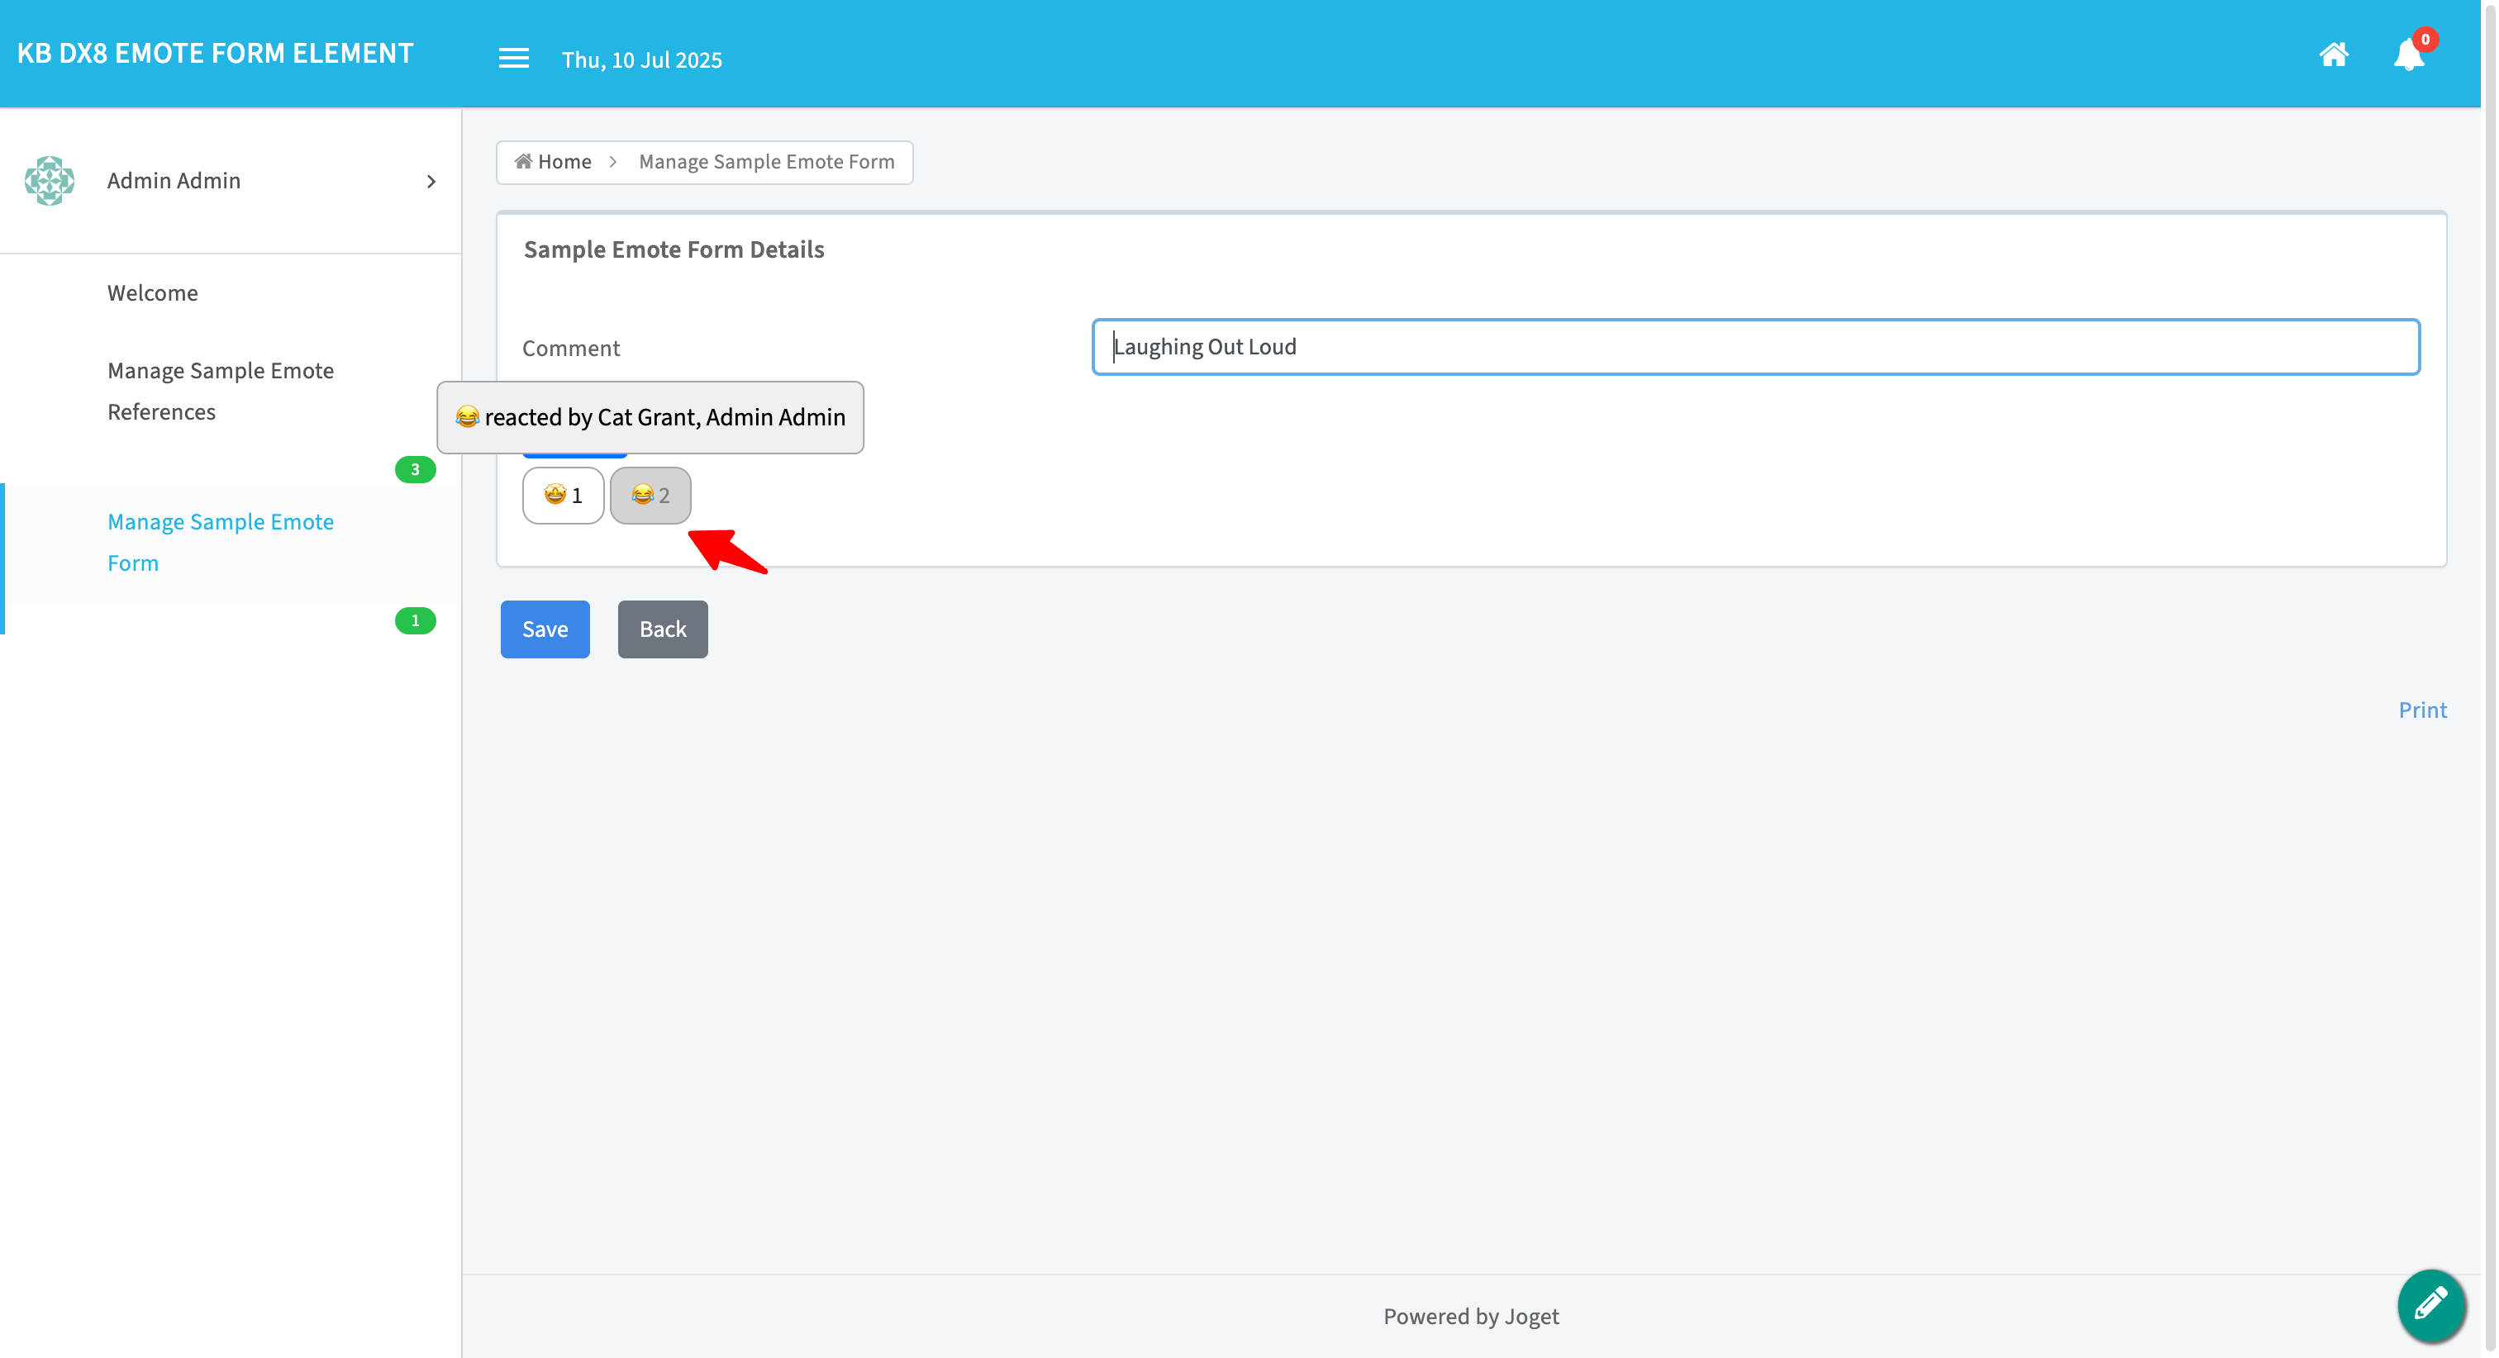Click Manage Sample Emote Form breadcrumb text
2499x1358 pixels.
pos(766,161)
